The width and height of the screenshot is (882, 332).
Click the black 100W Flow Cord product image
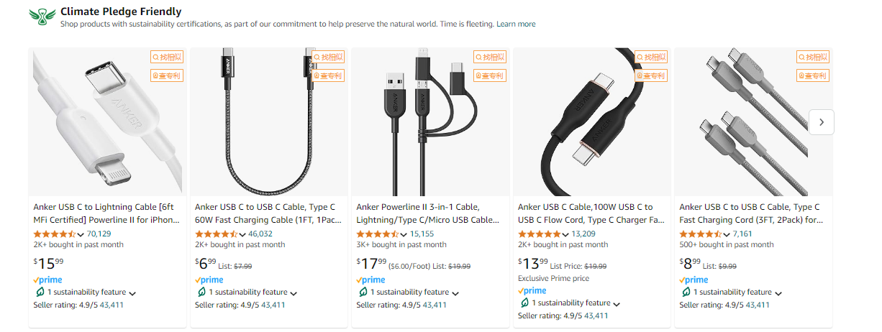click(592, 122)
